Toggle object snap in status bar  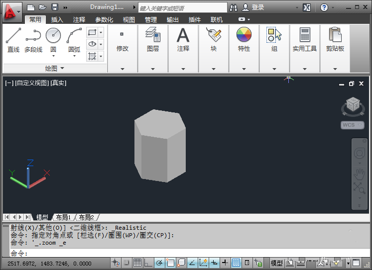click(x=170, y=263)
